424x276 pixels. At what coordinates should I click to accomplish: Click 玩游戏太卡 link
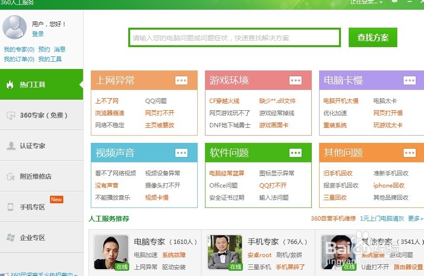coord(388,125)
